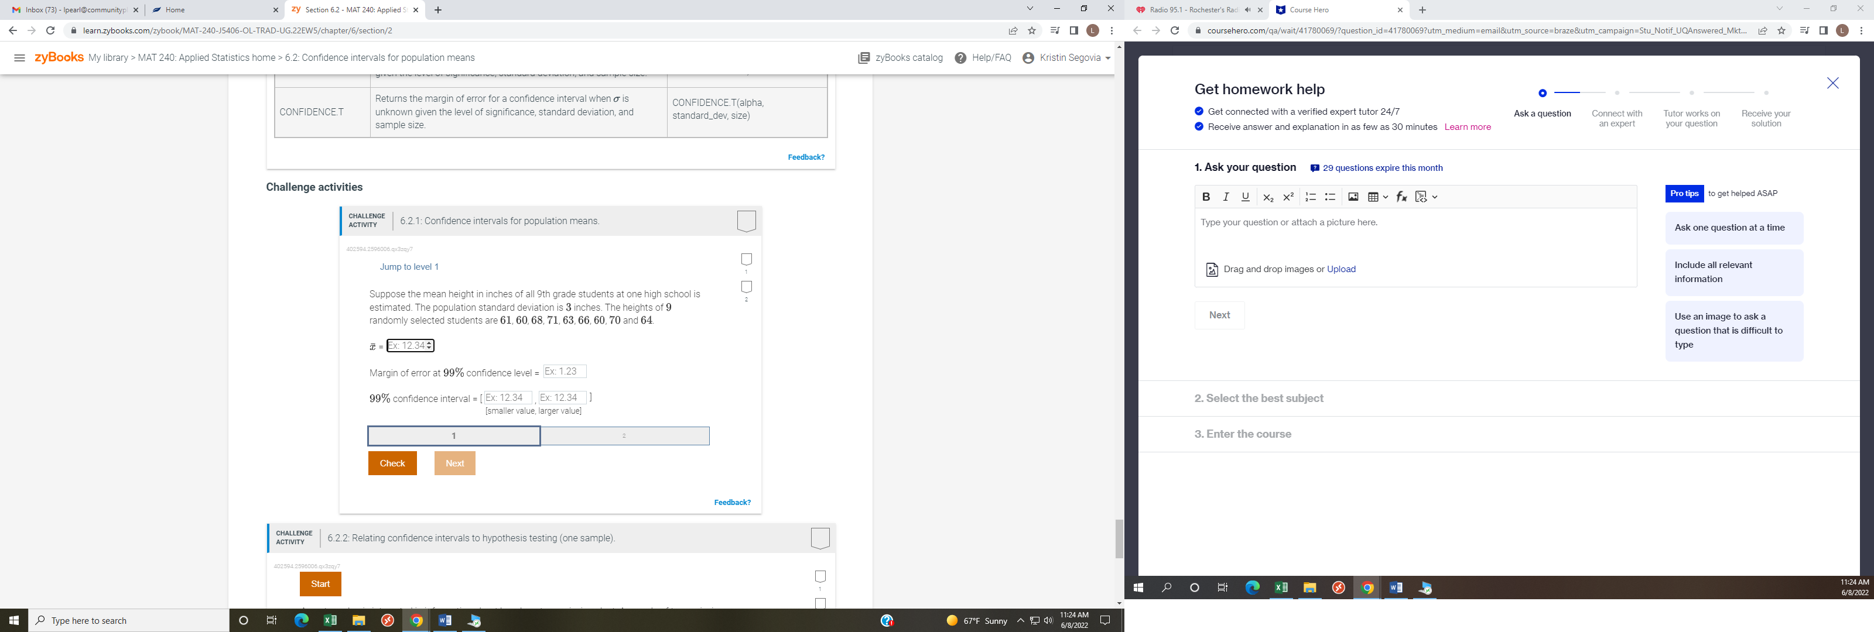The height and width of the screenshot is (632, 1874).
Task: Open the math formula (fx) tool
Action: (x=1400, y=197)
